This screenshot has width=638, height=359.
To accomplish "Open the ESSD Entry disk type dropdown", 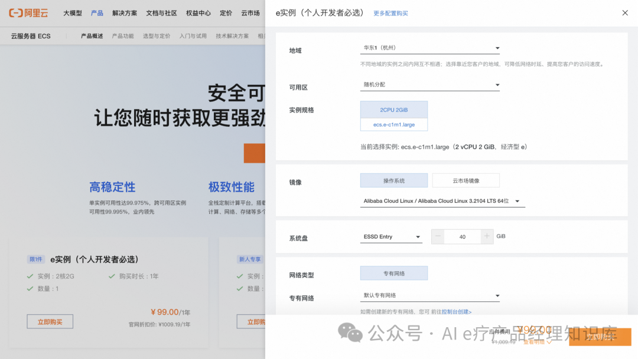I will click(x=391, y=237).
